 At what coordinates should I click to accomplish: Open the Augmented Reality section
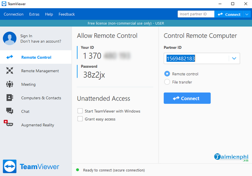[x=36, y=125]
